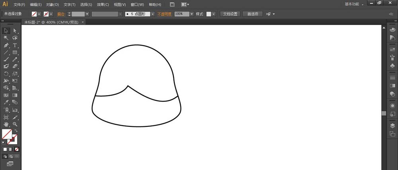The height and width of the screenshot is (170, 398).
Task: Open the opacity 100% dropdown
Action: (191, 14)
